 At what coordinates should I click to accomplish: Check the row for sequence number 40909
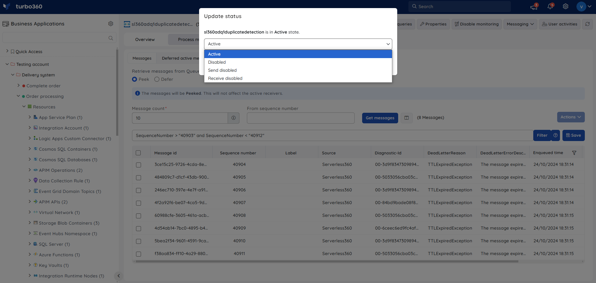pos(139,228)
